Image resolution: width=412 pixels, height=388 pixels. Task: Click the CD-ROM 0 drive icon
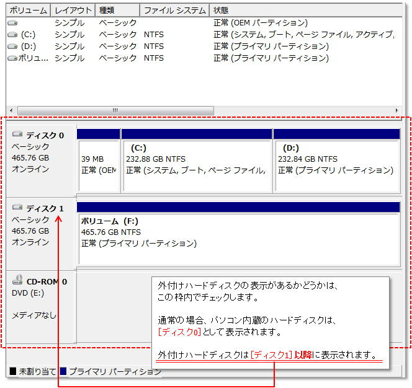tap(17, 280)
